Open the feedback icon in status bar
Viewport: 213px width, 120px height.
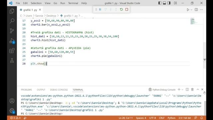click(196, 118)
